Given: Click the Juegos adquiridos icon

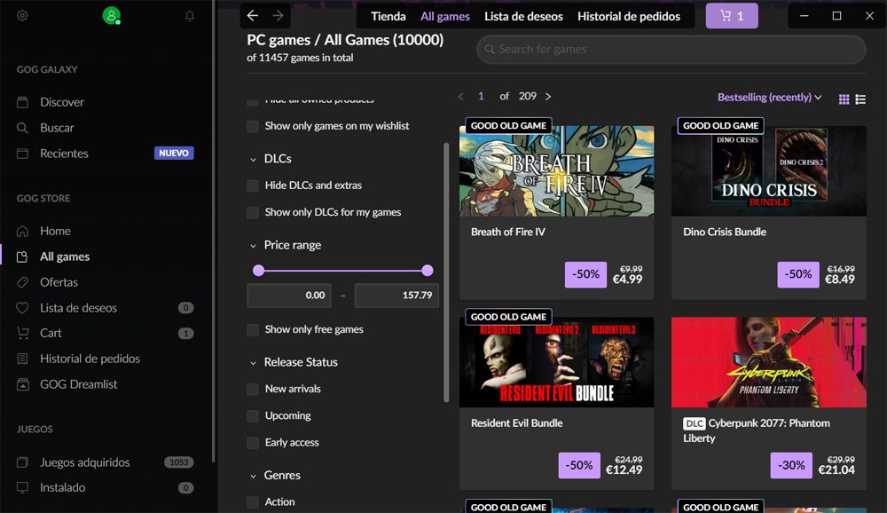Looking at the screenshot, I should point(23,462).
